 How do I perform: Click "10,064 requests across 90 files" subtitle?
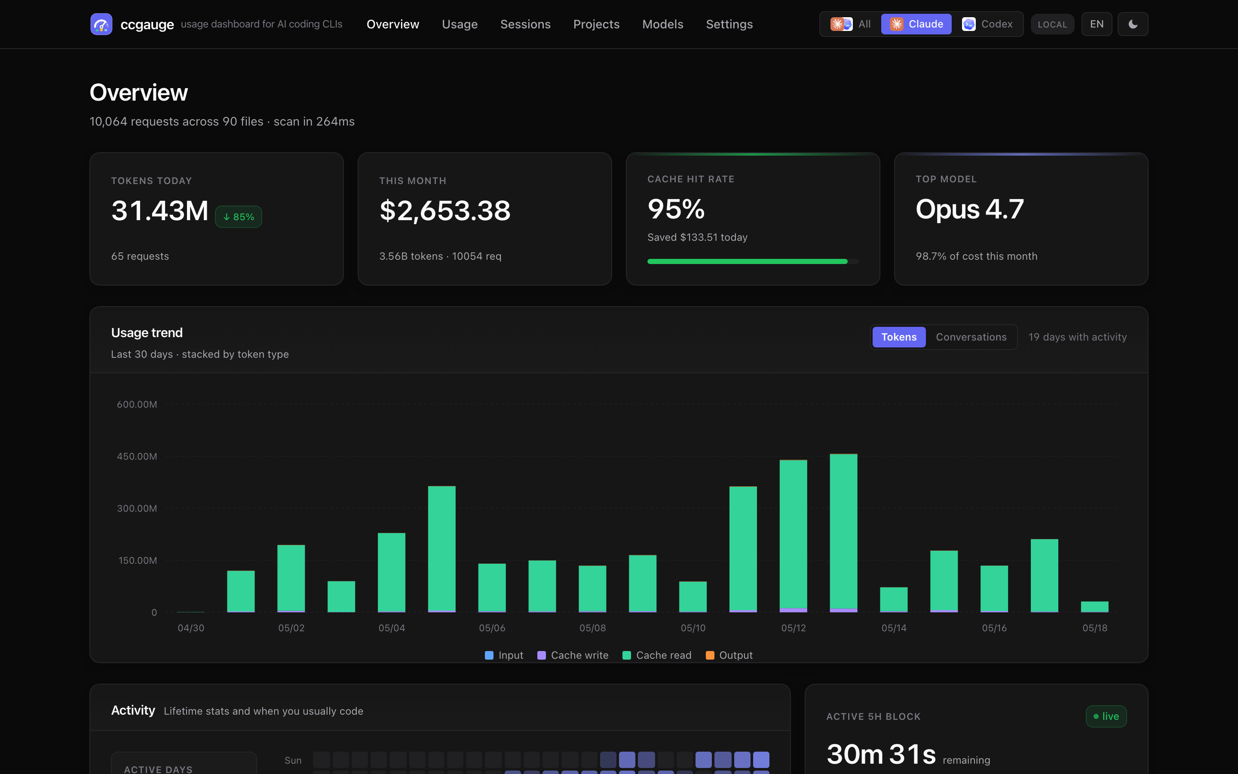(176, 121)
